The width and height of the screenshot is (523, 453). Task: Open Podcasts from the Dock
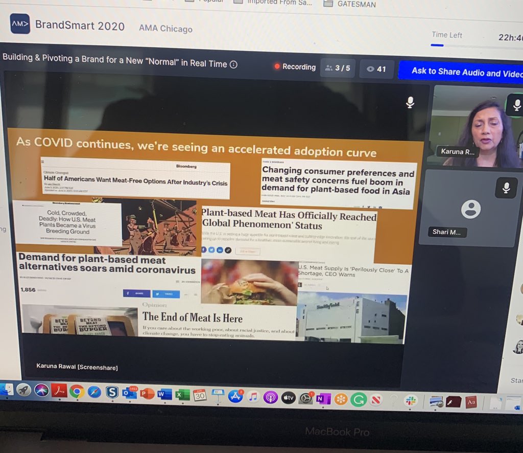tap(271, 398)
